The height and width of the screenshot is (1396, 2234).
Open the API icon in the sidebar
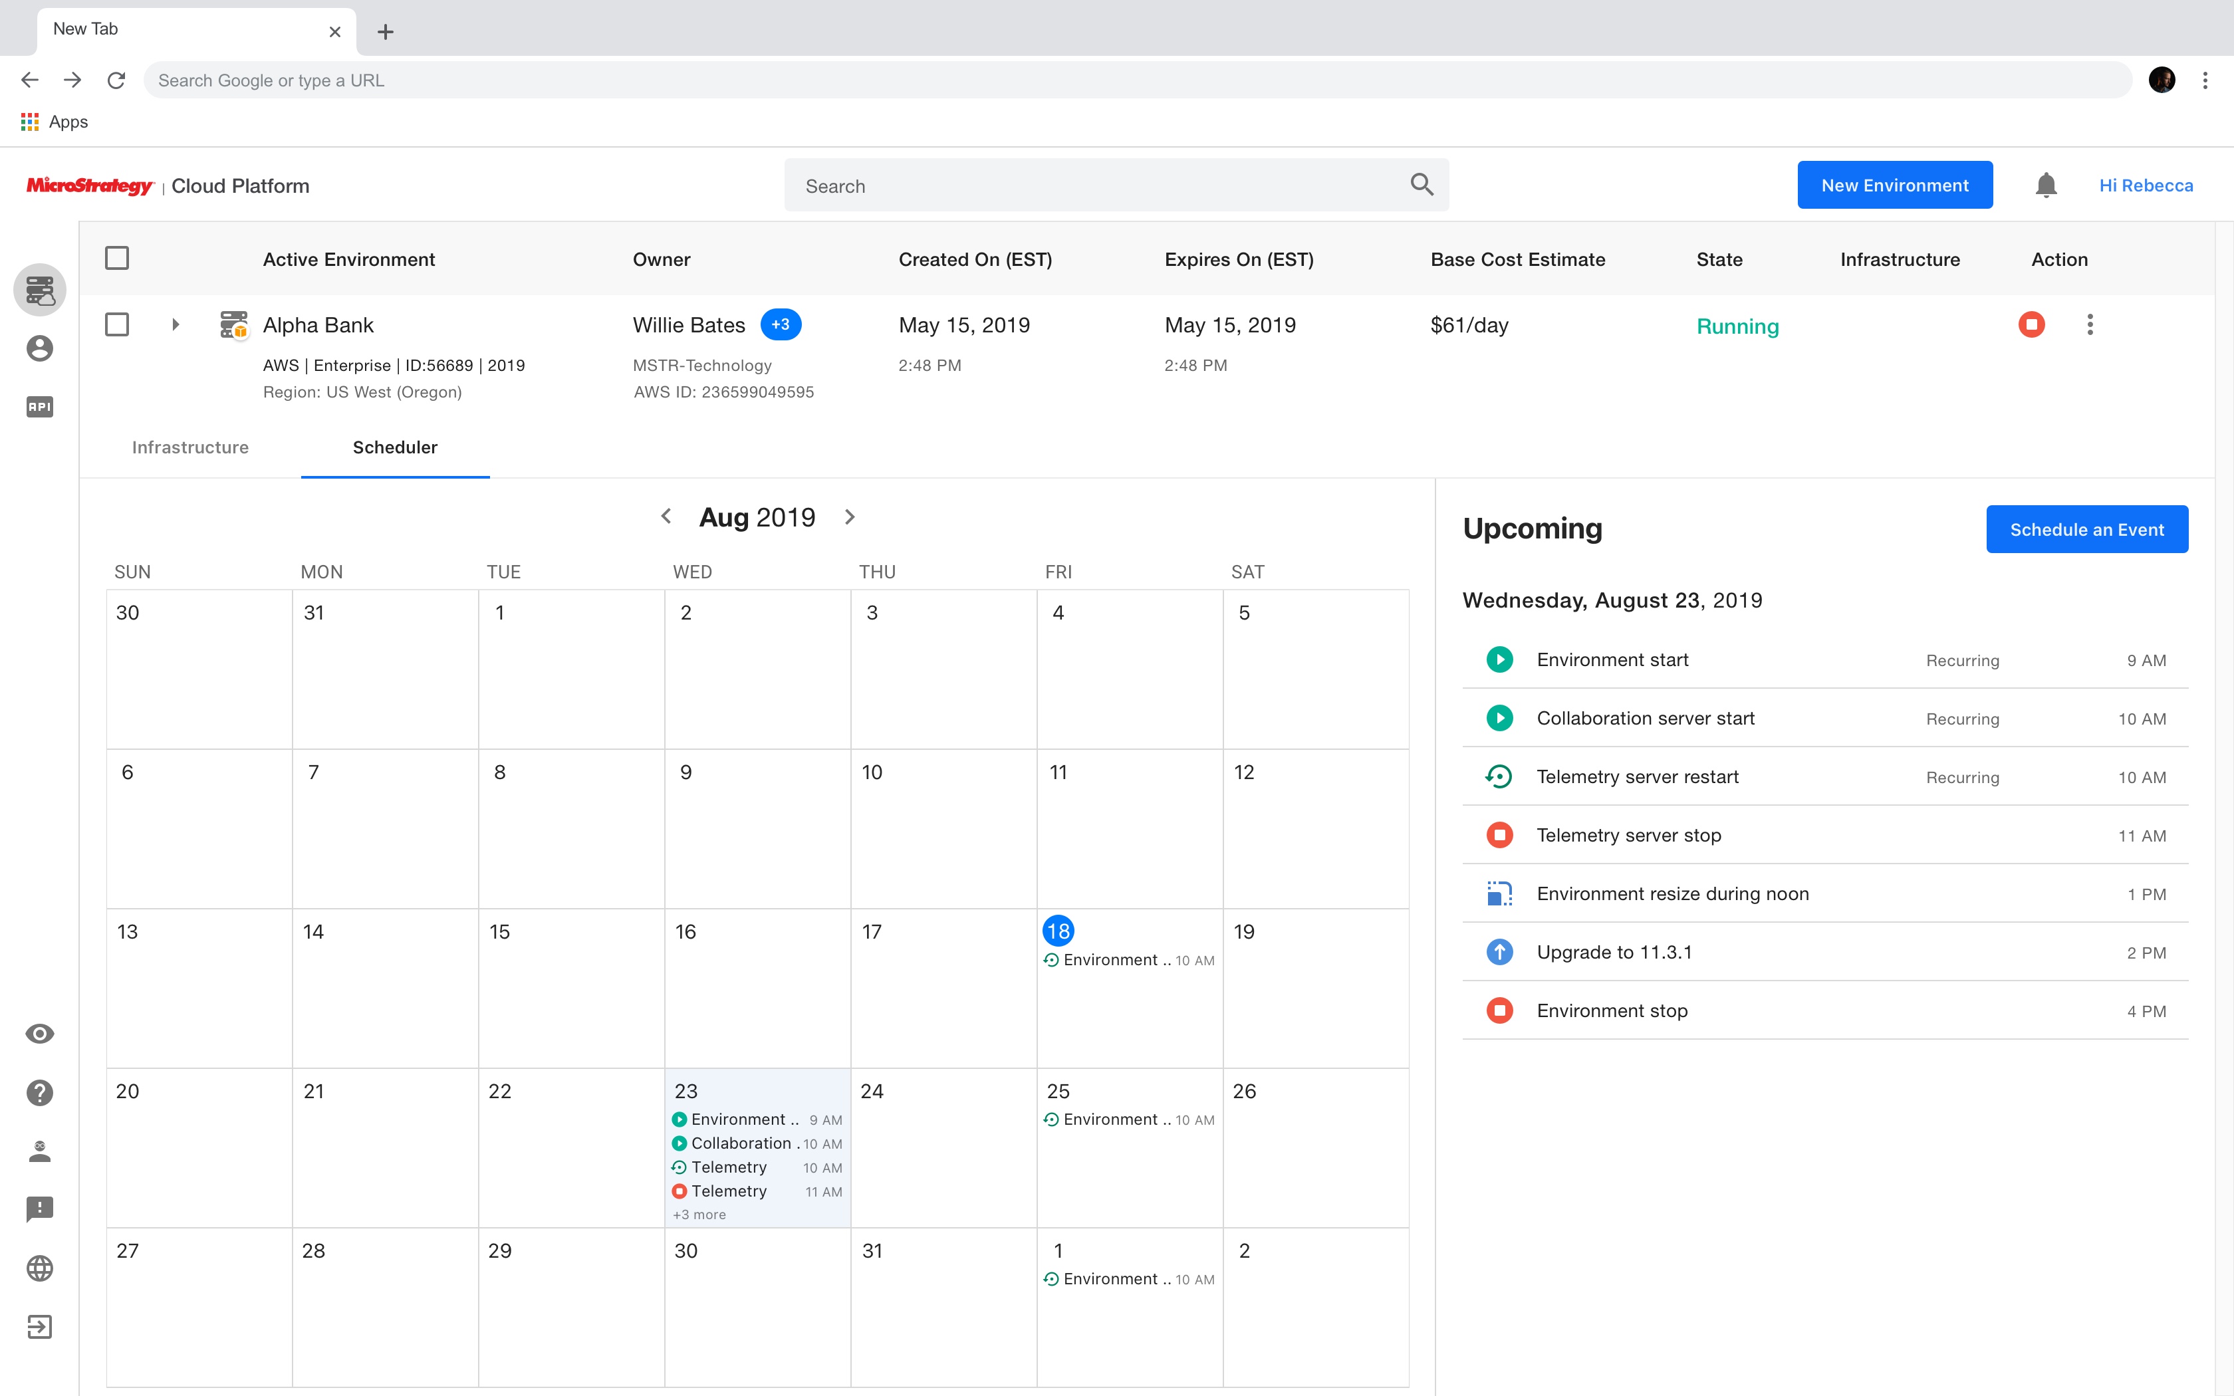[x=40, y=406]
